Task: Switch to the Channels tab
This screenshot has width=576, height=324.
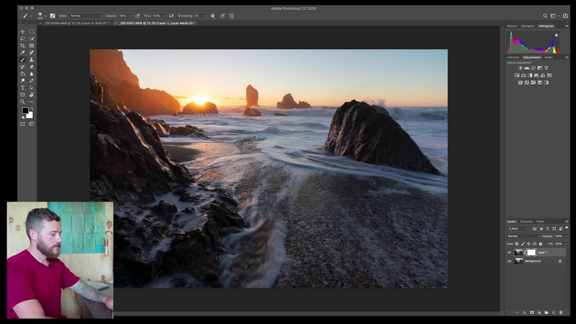Action: pyautogui.click(x=526, y=221)
